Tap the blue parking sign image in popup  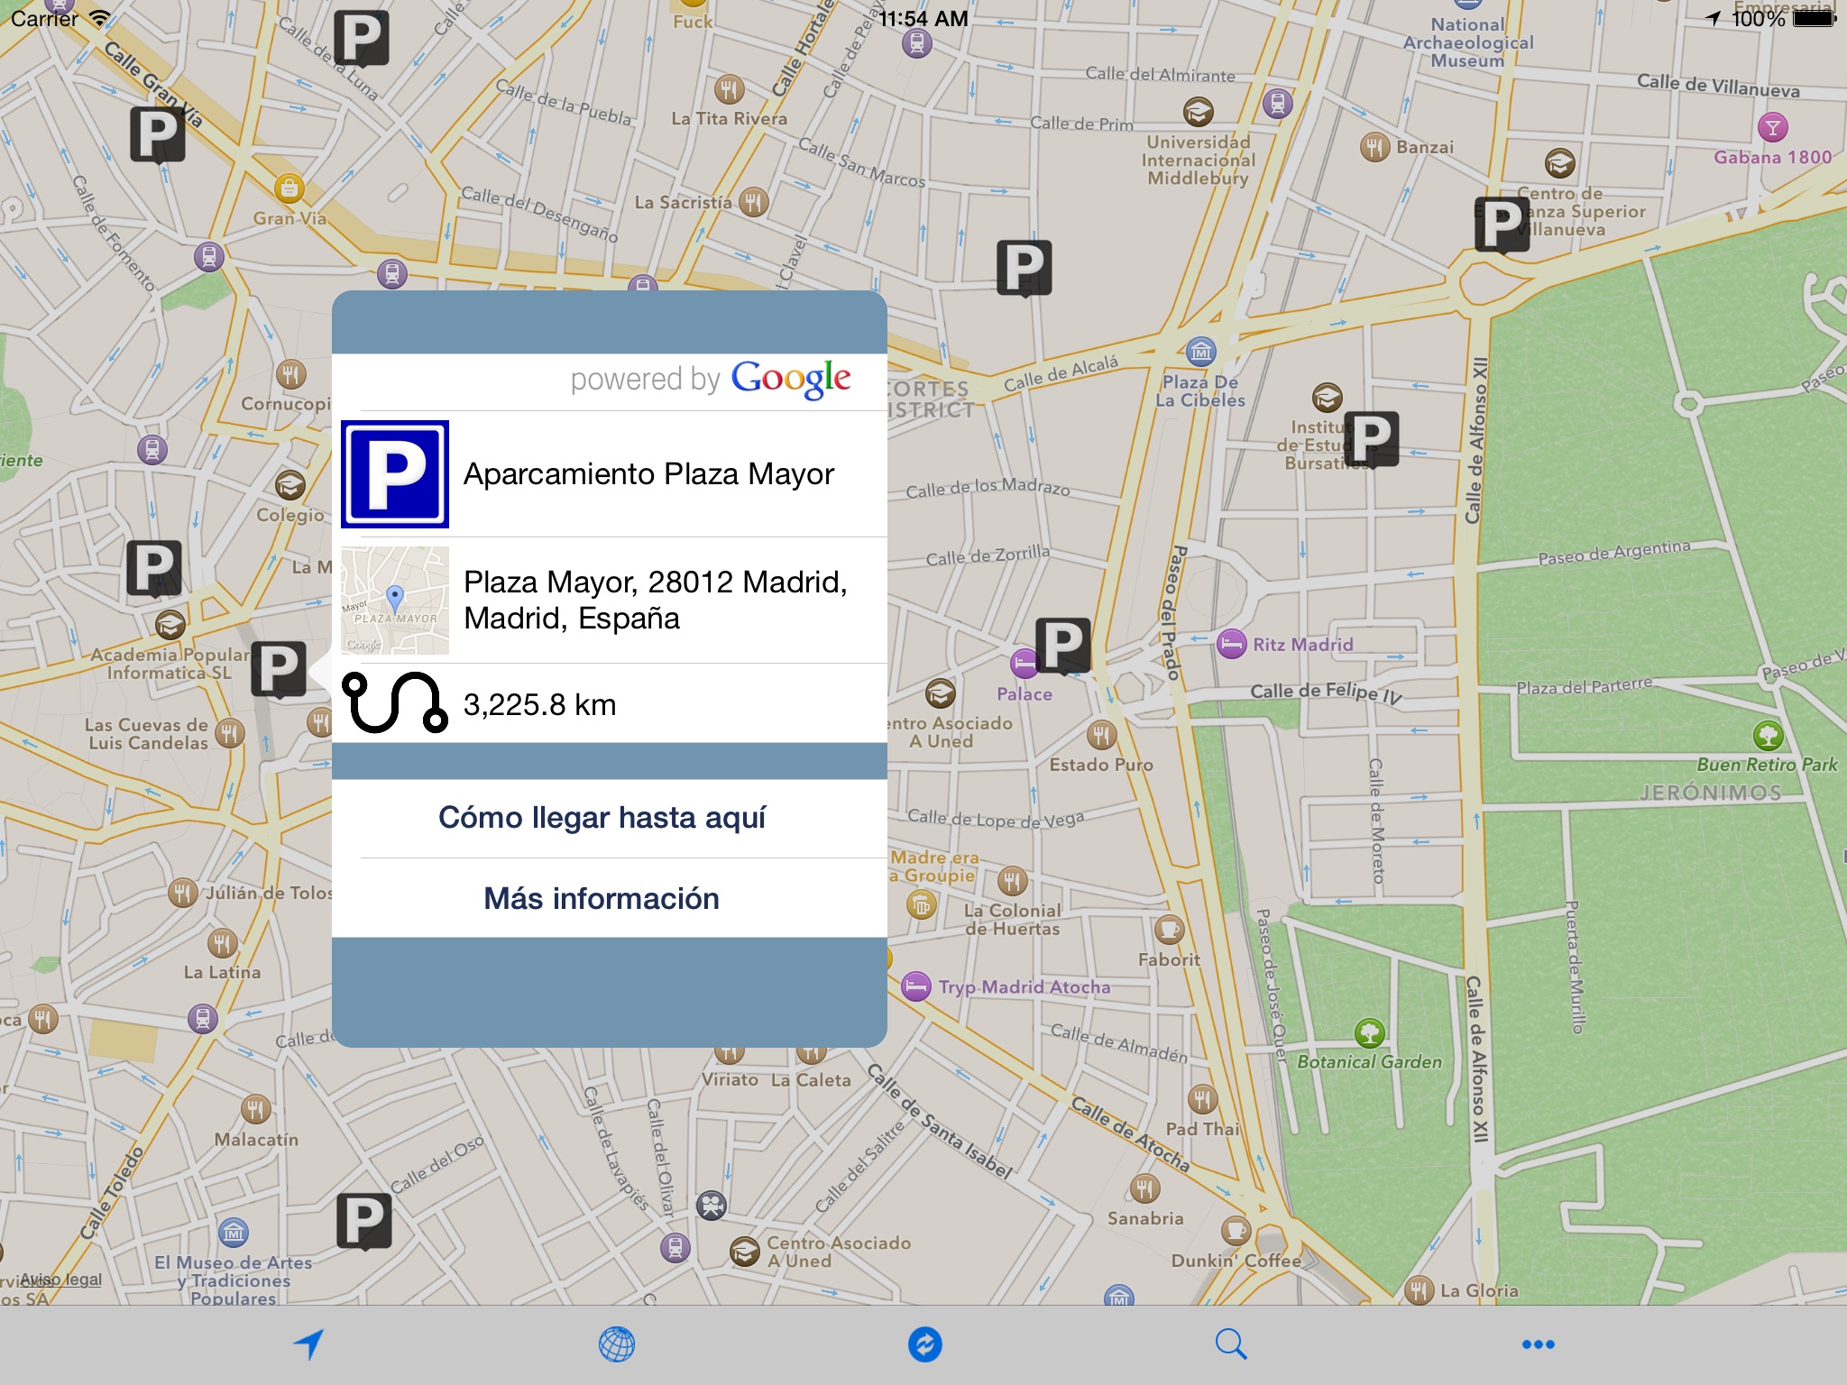coord(395,474)
